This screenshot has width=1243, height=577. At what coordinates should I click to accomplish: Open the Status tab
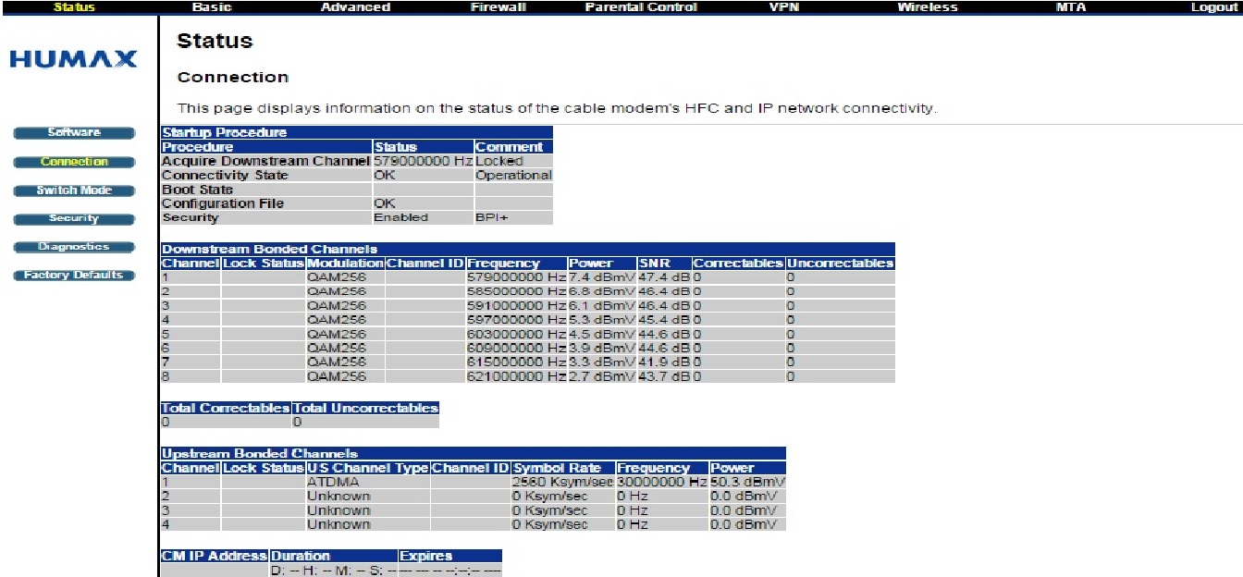(x=74, y=6)
